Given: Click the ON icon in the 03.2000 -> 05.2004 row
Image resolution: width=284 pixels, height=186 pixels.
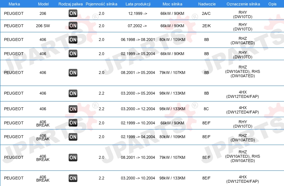Looking at the screenshot, I should point(73,93).
